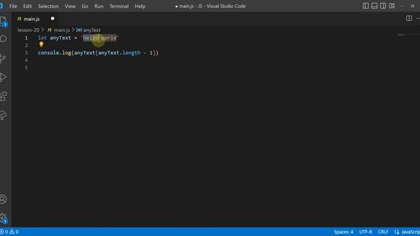Click the Visual Studio Code app logo
Image resolution: width=420 pixels, height=236 pixels.
click(1, 6)
